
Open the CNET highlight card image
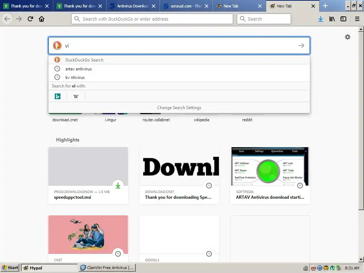88,235
